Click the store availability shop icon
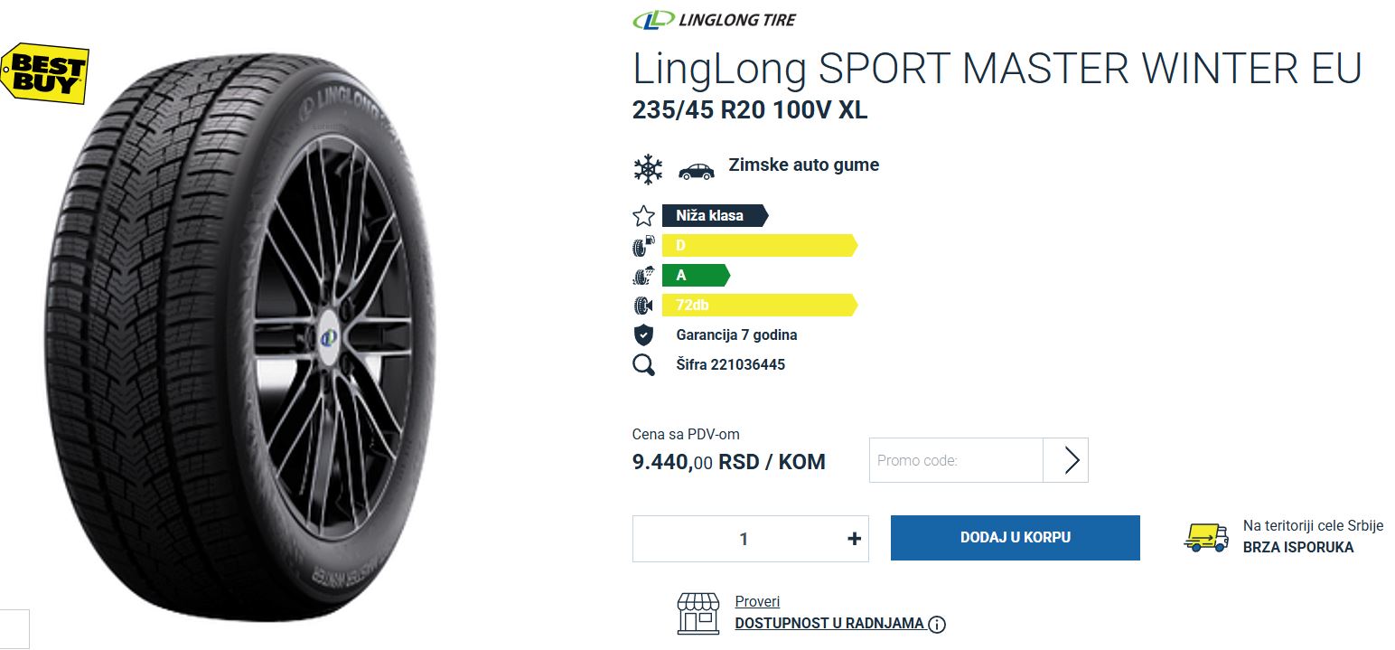This screenshot has height=650, width=1395. tap(698, 614)
